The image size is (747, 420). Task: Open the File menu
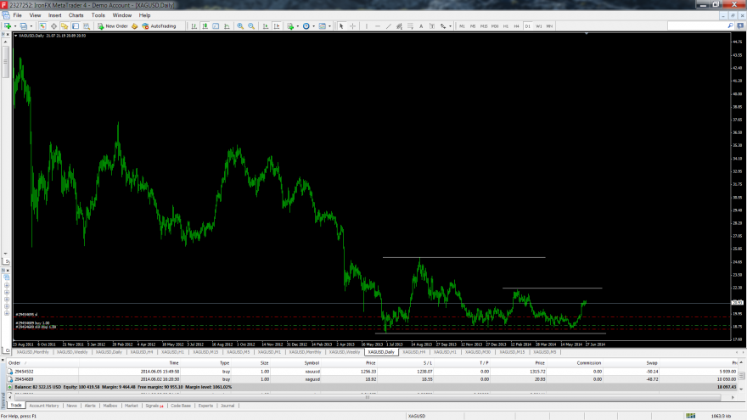pos(18,15)
